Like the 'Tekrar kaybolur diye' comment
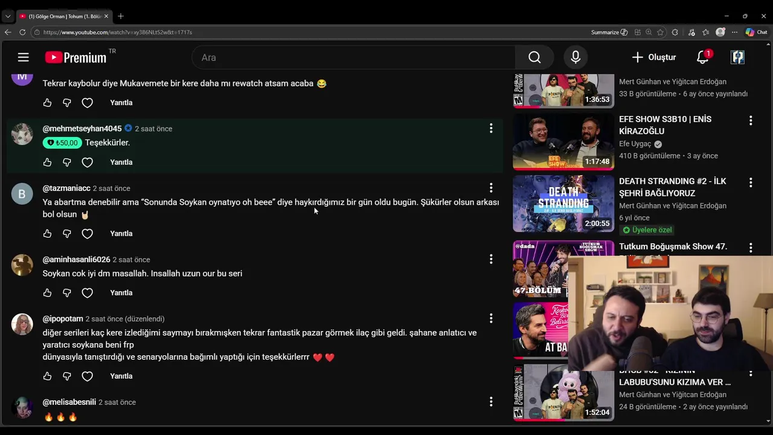The width and height of the screenshot is (773, 435). (x=47, y=103)
